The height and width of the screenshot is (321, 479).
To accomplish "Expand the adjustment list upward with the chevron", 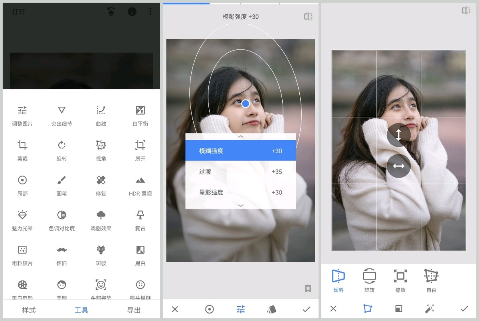I will pyautogui.click(x=240, y=136).
